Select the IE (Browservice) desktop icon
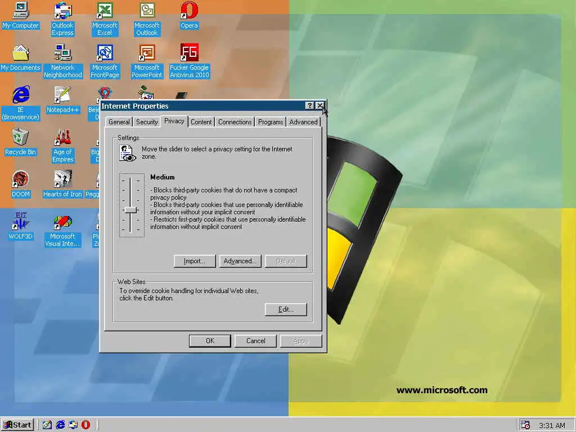Image resolution: width=576 pixels, height=432 pixels. pyautogui.click(x=21, y=103)
